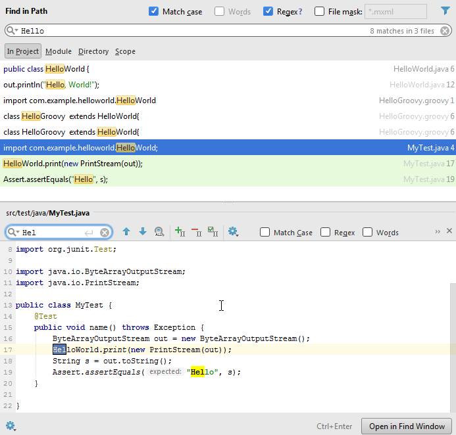Image resolution: width=456 pixels, height=435 pixels.
Task: Select all occurrences icon
Action: pyautogui.click(x=213, y=232)
